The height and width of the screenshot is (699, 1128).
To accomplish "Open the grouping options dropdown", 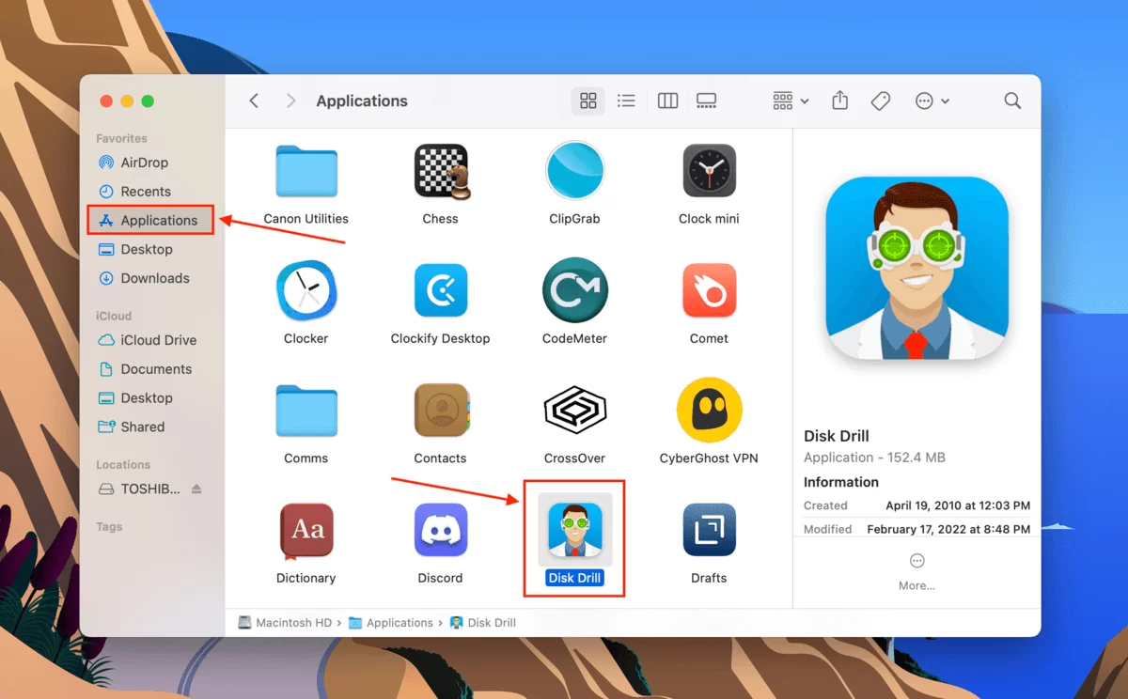I will pos(788,101).
